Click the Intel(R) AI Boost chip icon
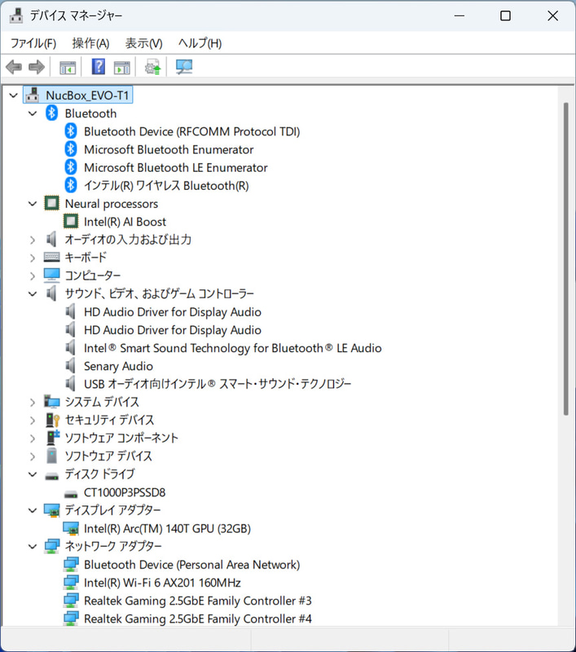576x652 pixels. tap(71, 221)
